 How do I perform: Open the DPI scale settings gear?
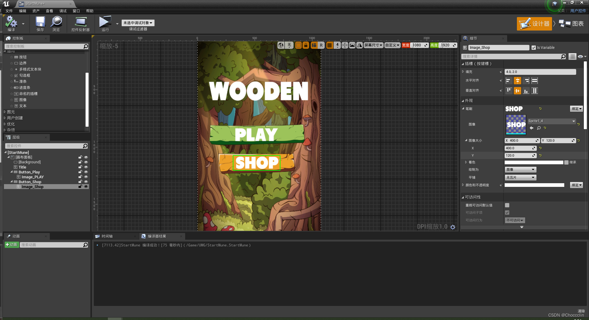tap(453, 227)
